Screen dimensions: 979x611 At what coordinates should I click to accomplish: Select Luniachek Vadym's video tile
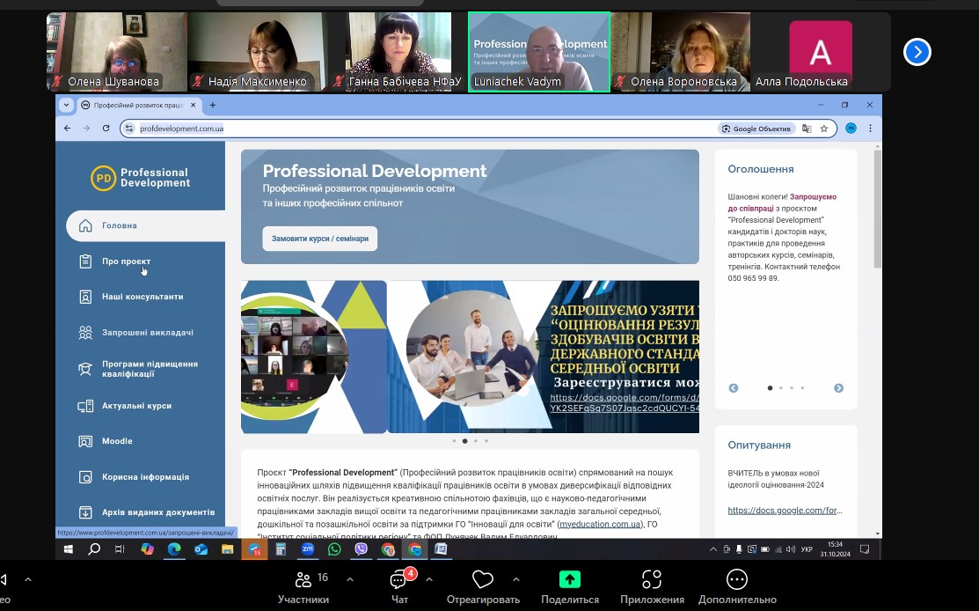[x=539, y=52]
